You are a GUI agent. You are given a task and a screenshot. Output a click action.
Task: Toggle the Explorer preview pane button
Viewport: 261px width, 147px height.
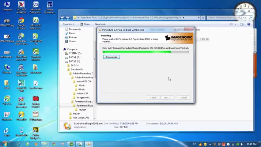(x=242, y=24)
